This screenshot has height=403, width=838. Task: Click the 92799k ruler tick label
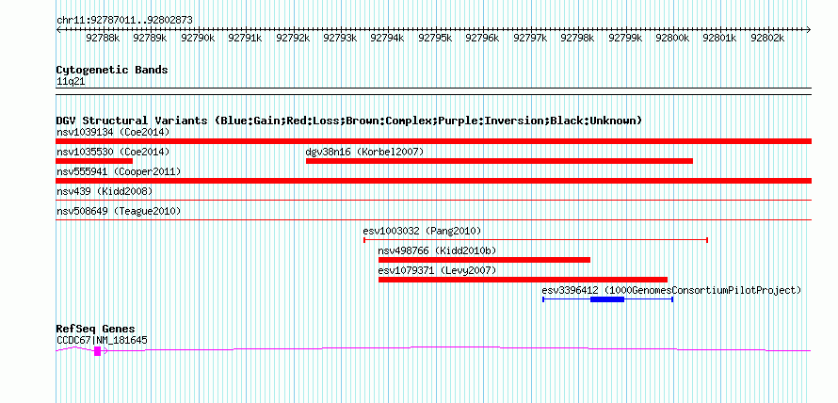tap(625, 38)
